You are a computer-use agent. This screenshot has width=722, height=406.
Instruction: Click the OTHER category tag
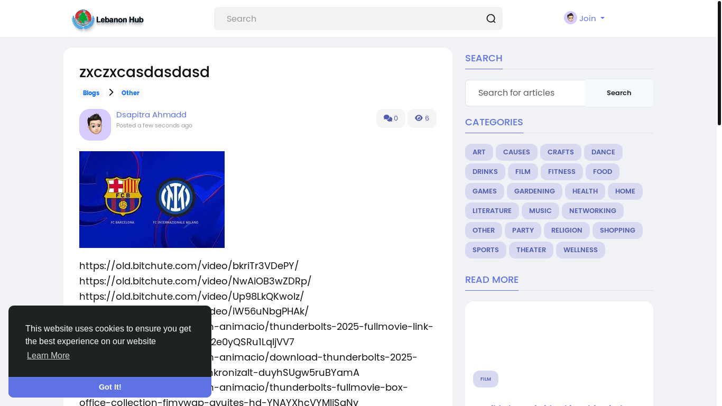(483, 230)
